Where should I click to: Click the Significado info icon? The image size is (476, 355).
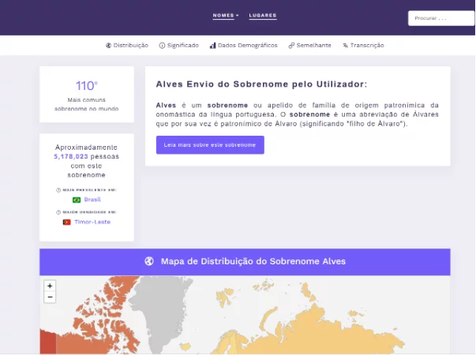pyautogui.click(x=162, y=46)
